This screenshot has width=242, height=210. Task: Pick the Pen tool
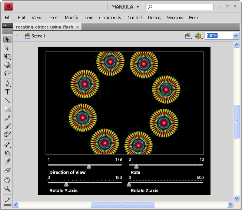(7, 83)
